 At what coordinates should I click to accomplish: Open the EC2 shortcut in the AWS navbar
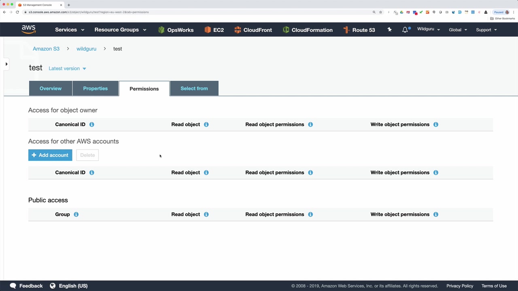pos(214,30)
